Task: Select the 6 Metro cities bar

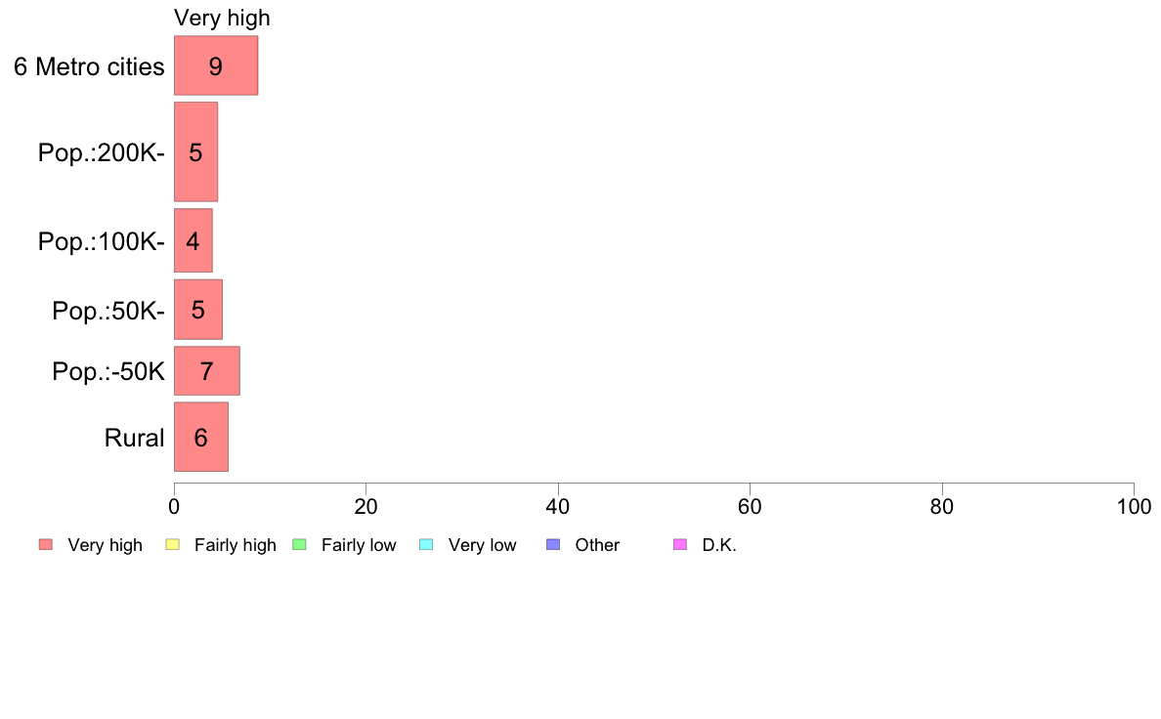Action: click(x=216, y=65)
